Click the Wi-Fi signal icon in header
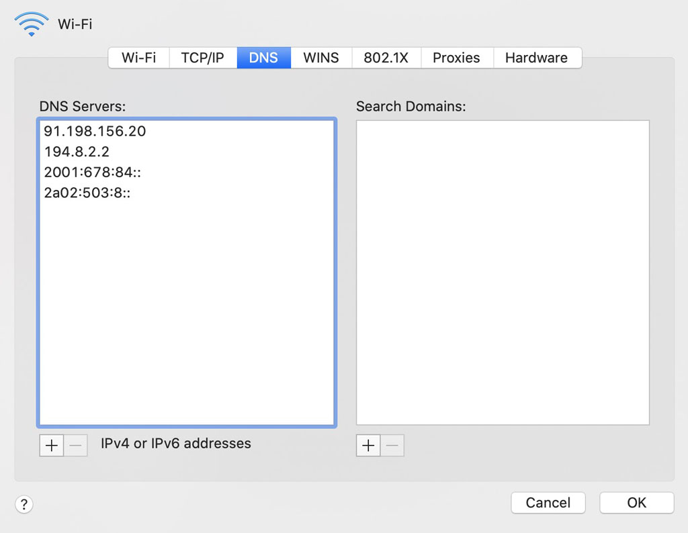 point(31,24)
